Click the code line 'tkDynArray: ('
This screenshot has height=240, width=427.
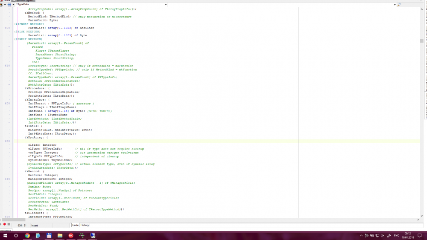(36, 138)
